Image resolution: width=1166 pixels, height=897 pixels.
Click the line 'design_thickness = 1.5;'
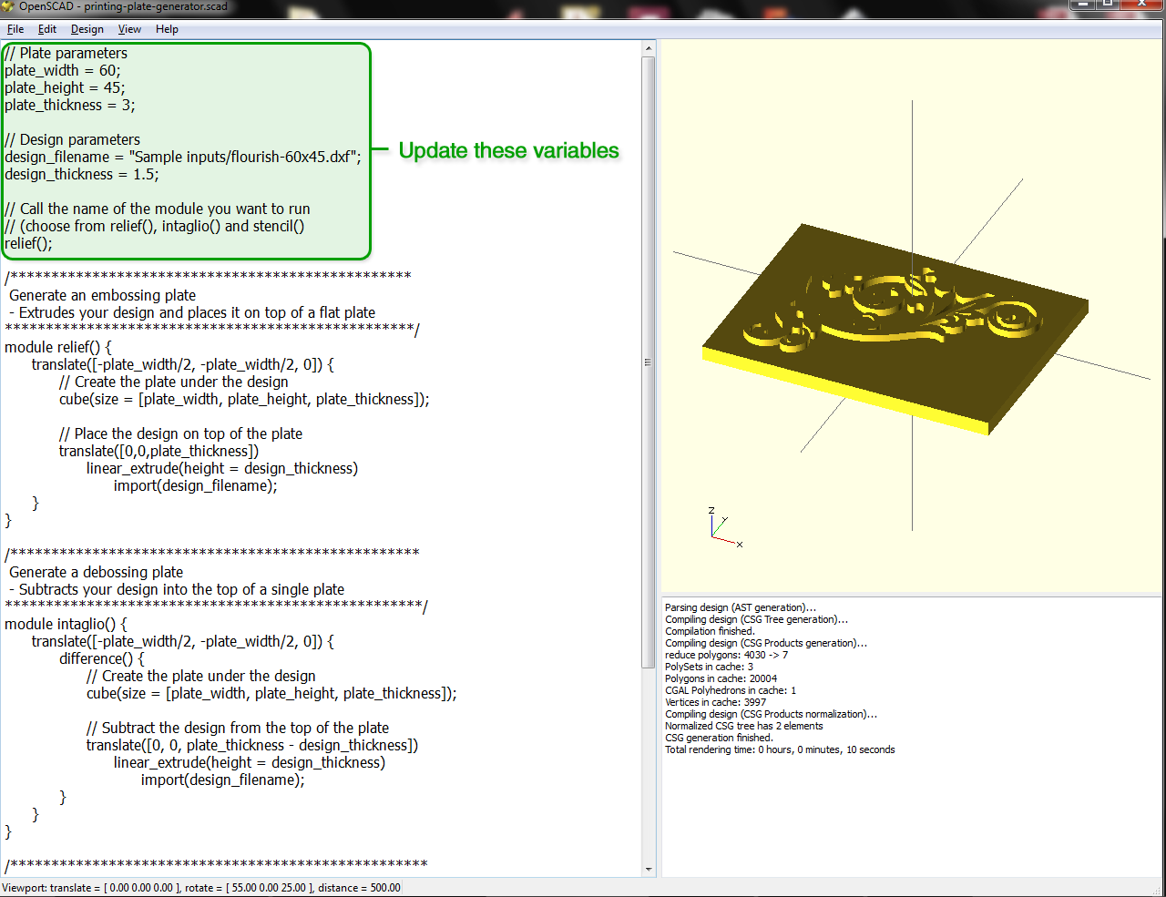tap(81, 174)
